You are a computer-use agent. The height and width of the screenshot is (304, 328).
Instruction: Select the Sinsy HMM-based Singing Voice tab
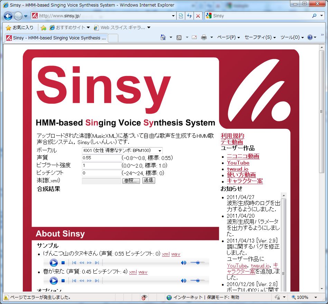[56, 38]
